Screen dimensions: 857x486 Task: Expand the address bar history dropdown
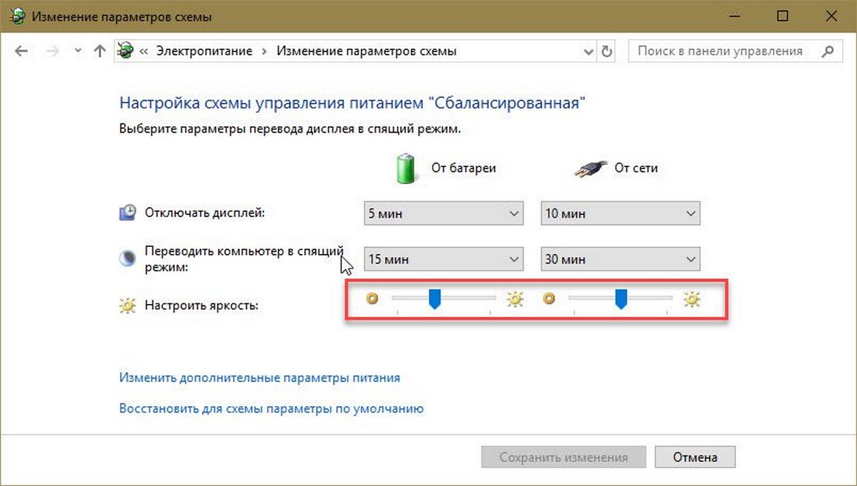coord(588,51)
